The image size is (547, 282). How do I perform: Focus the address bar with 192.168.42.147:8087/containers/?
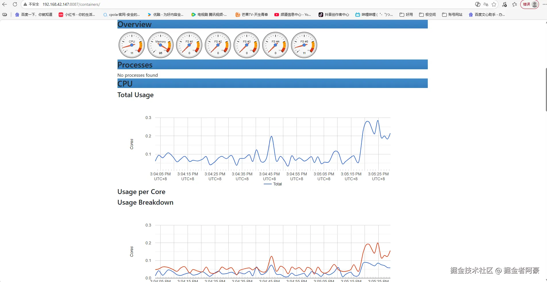(71, 4)
